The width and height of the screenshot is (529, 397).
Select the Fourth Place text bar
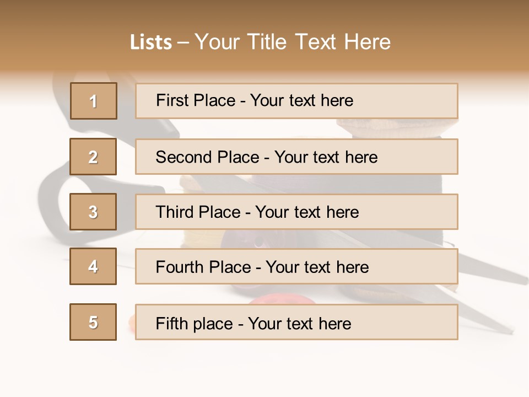click(296, 267)
